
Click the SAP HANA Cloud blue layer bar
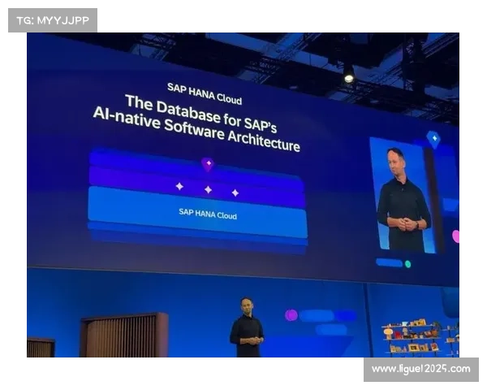click(x=197, y=214)
